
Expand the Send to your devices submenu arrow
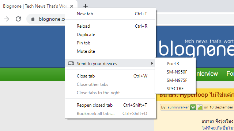click(152, 63)
